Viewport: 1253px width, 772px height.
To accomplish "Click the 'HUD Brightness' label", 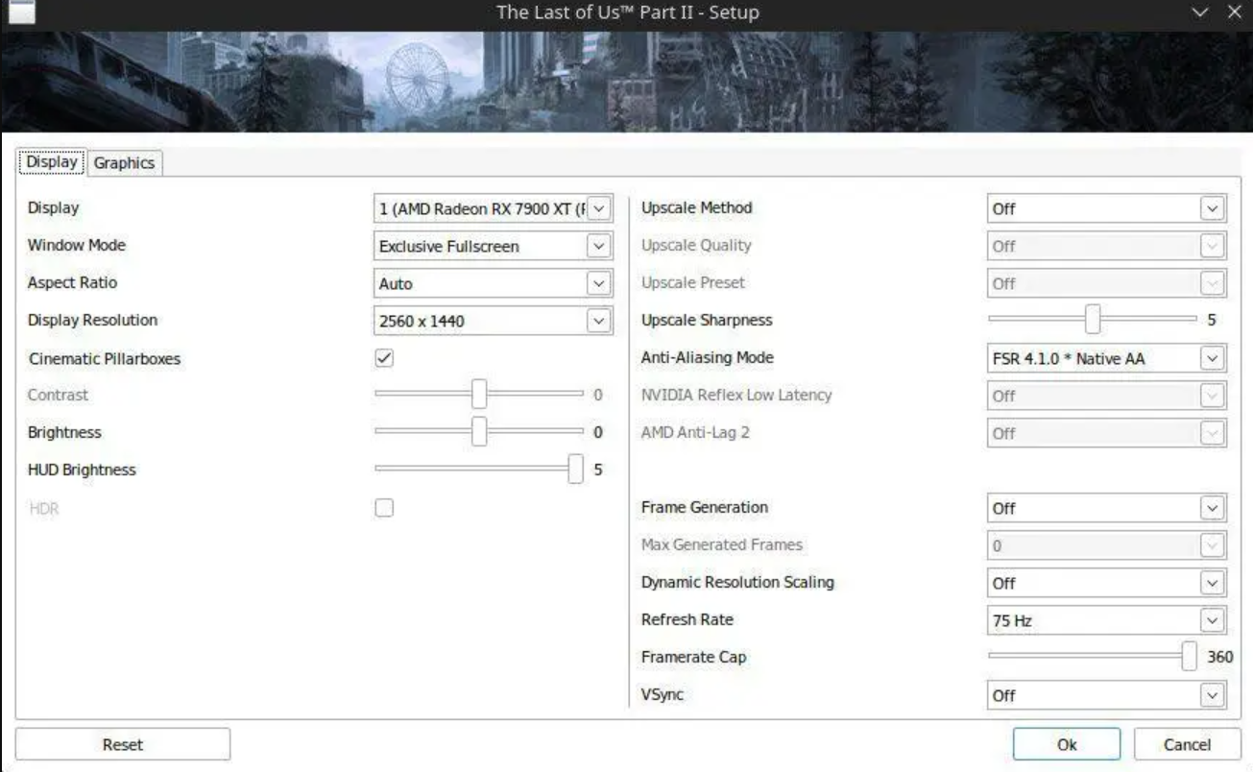I will tap(82, 470).
